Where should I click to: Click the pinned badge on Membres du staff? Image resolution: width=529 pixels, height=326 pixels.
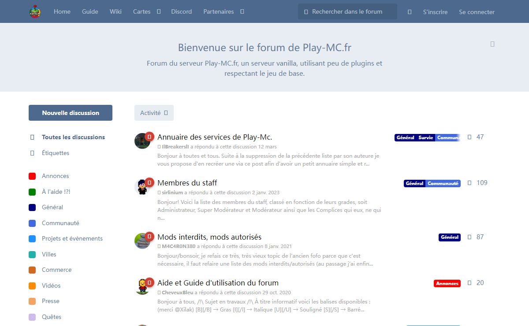pyautogui.click(x=149, y=182)
